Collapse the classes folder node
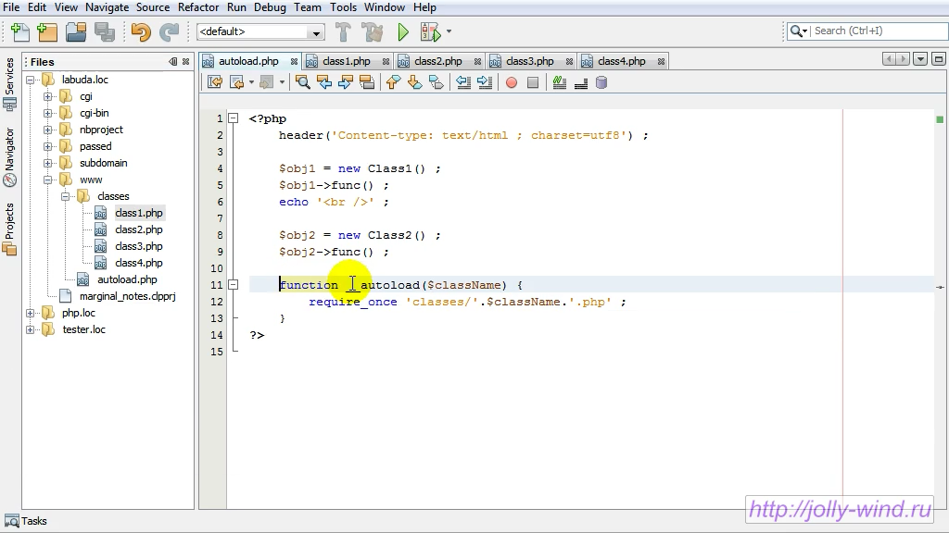 pos(66,196)
